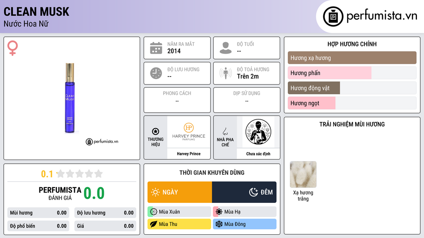The image size is (424, 238).
Task: Click the Nước Hoa Nữ subtitle
Action: (x=26, y=24)
